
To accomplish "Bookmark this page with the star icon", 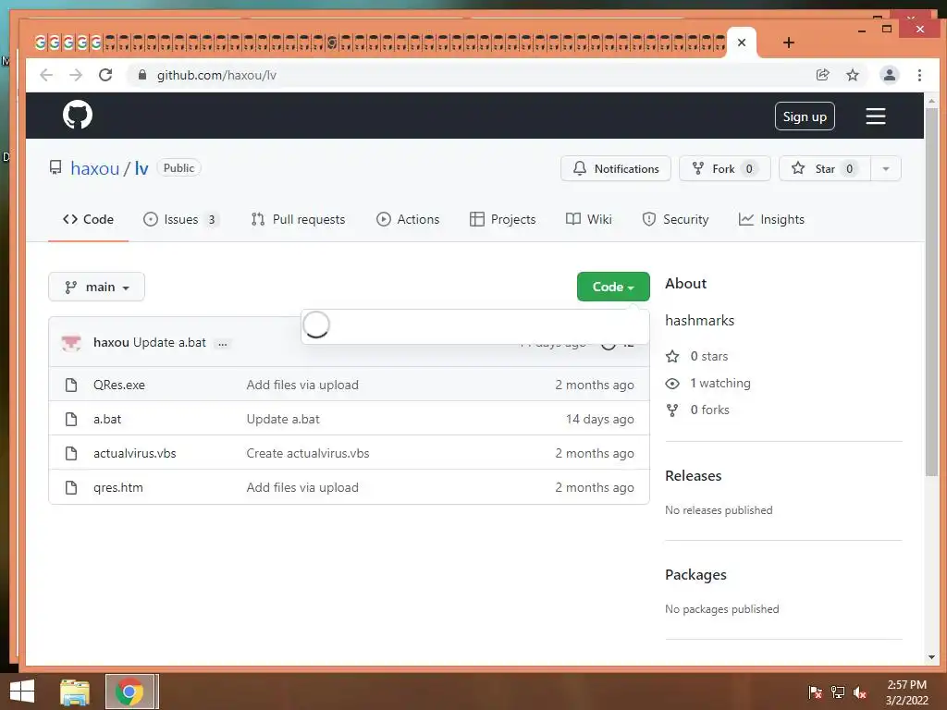I will click(852, 75).
